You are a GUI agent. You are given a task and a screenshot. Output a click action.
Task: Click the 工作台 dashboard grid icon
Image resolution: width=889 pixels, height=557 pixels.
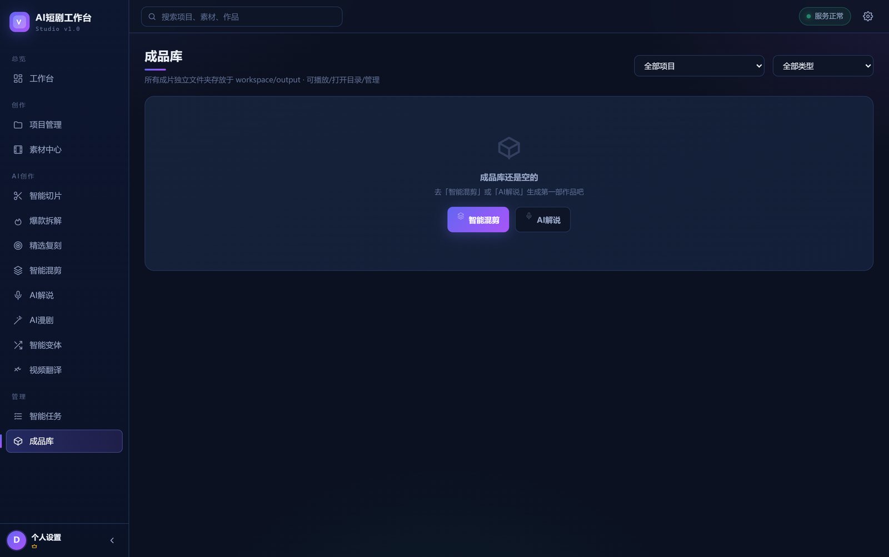18,78
